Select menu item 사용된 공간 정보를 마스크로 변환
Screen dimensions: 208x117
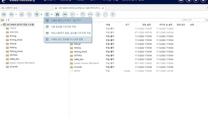[x=68, y=39]
